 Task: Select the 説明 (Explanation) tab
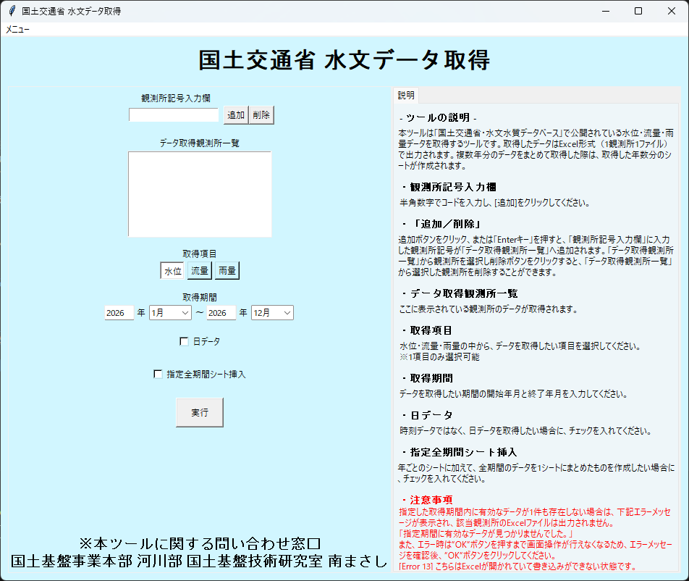point(406,96)
